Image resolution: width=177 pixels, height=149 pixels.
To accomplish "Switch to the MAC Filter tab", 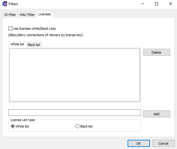I will pyautogui.click(x=27, y=15).
